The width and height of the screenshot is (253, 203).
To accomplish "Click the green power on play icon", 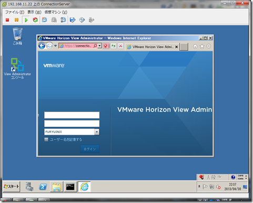I will tap(26, 20).
